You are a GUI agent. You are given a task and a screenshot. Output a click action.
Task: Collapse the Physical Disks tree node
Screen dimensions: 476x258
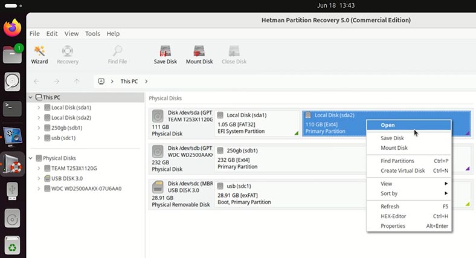[x=31, y=158]
